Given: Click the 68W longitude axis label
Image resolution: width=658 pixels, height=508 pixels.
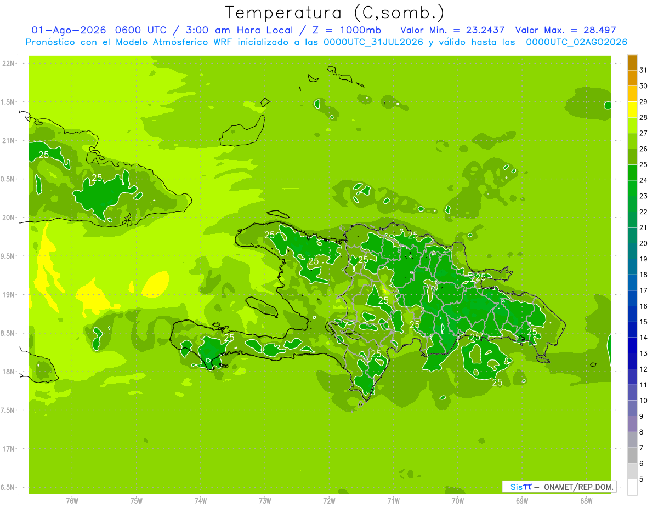Looking at the screenshot, I should tap(586, 500).
